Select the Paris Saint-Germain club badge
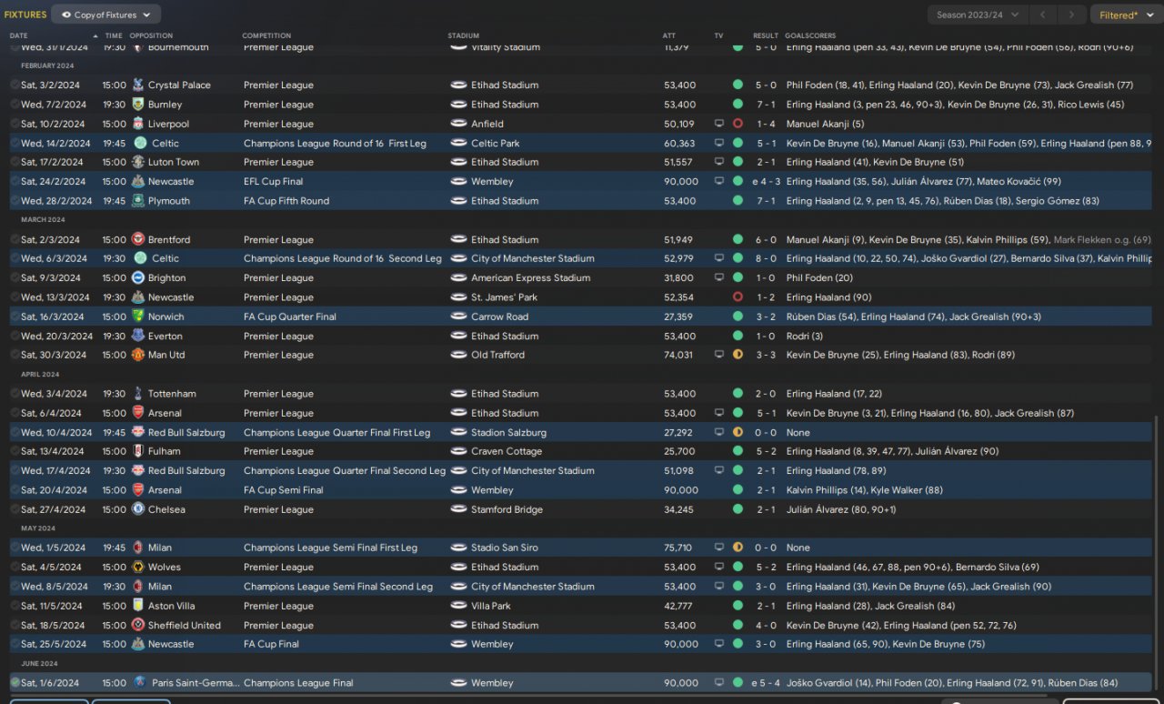Screen dimensions: 1164x704 138,683
